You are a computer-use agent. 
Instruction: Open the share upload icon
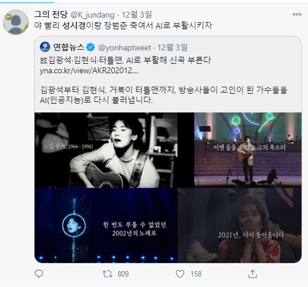[x=252, y=274]
